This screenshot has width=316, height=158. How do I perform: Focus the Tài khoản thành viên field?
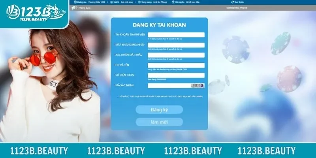(176, 35)
